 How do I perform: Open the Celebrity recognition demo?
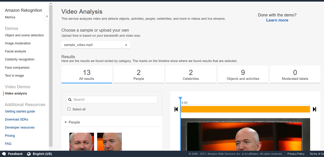pyautogui.click(x=20, y=59)
